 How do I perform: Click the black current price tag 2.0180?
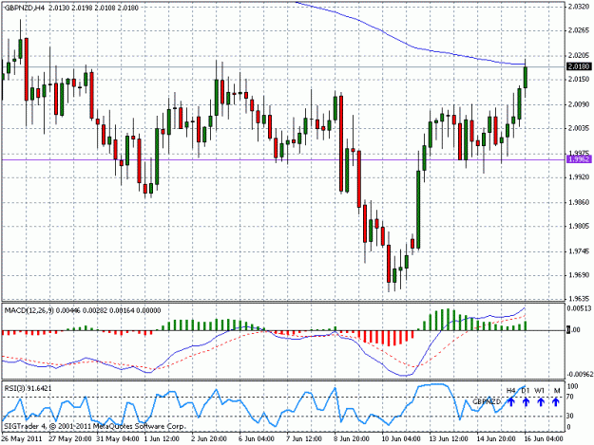pyautogui.click(x=579, y=66)
